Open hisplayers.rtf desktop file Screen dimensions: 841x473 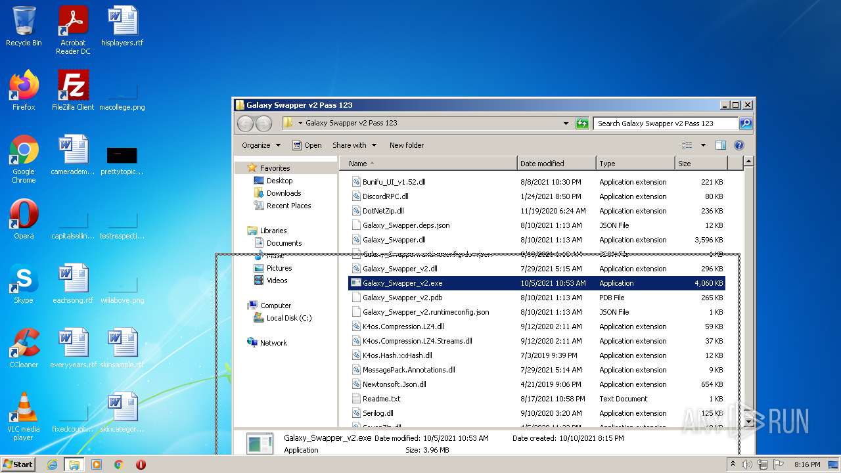click(x=122, y=27)
